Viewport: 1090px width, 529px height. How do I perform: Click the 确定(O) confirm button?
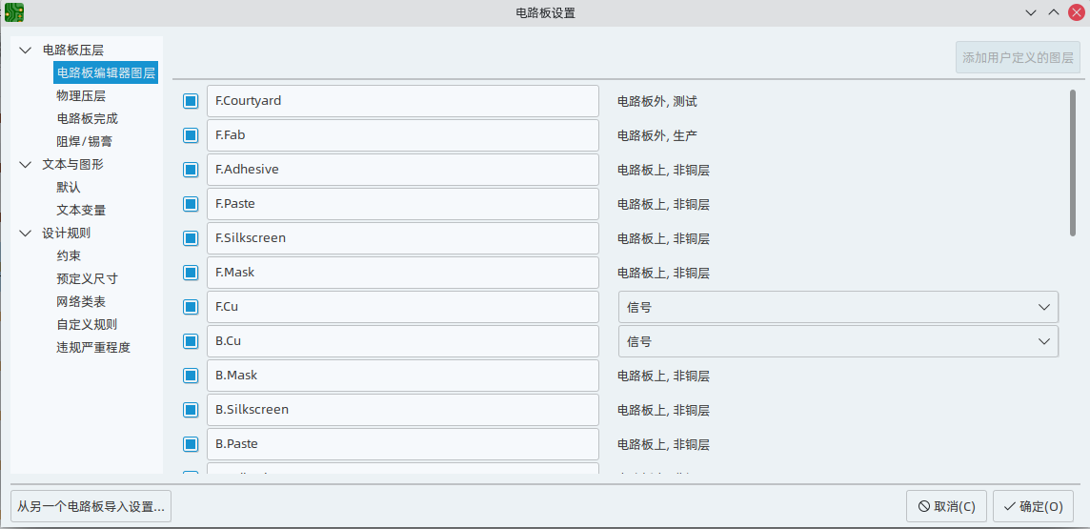1033,506
